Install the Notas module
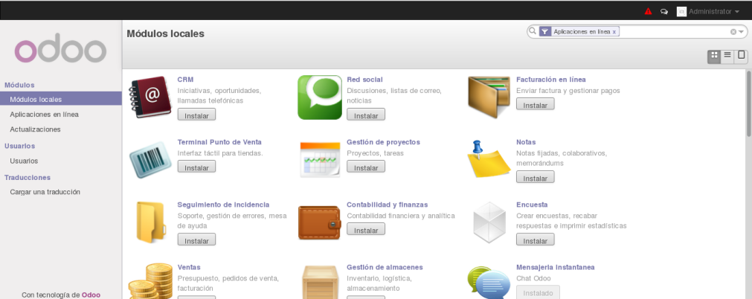Viewport: 752px width, 299px height. click(x=536, y=177)
